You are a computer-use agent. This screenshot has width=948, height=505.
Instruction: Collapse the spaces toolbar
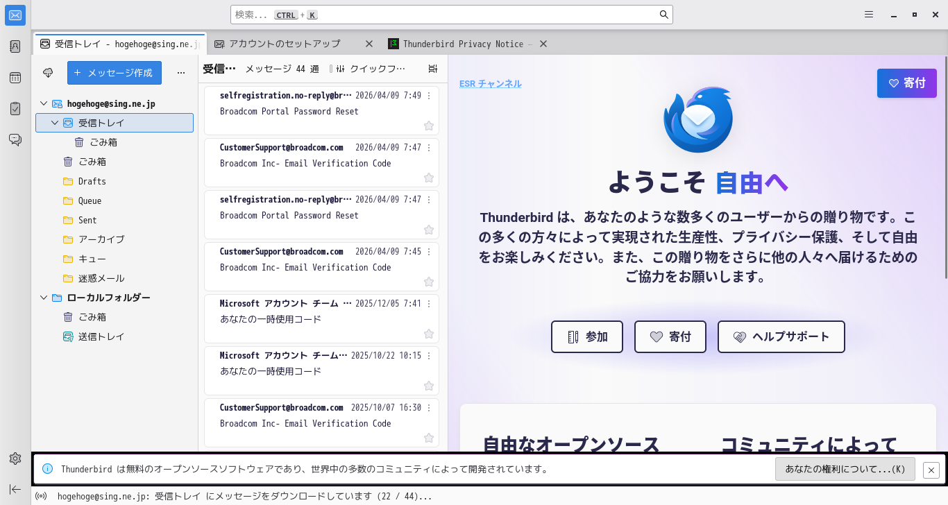pyautogui.click(x=15, y=489)
